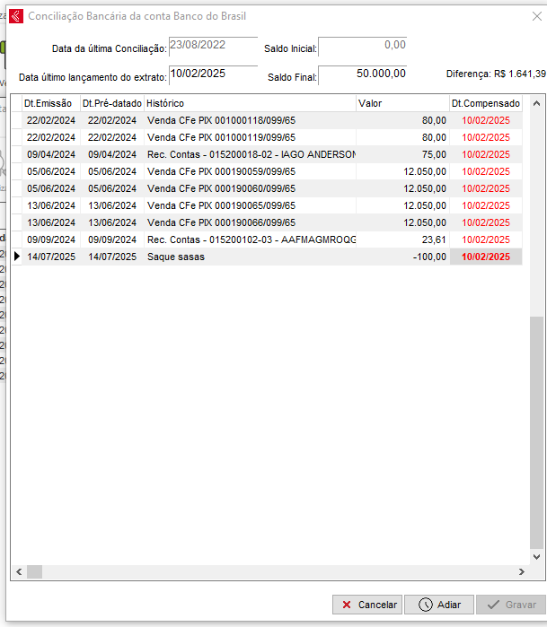Click the Valor column header
547x627 pixels.
point(401,103)
